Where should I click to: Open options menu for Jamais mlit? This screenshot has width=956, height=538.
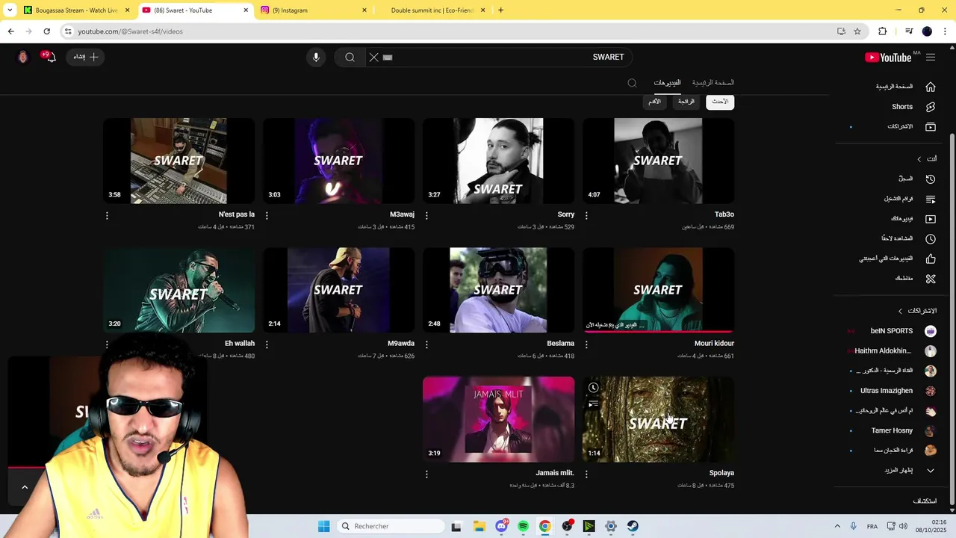(426, 474)
